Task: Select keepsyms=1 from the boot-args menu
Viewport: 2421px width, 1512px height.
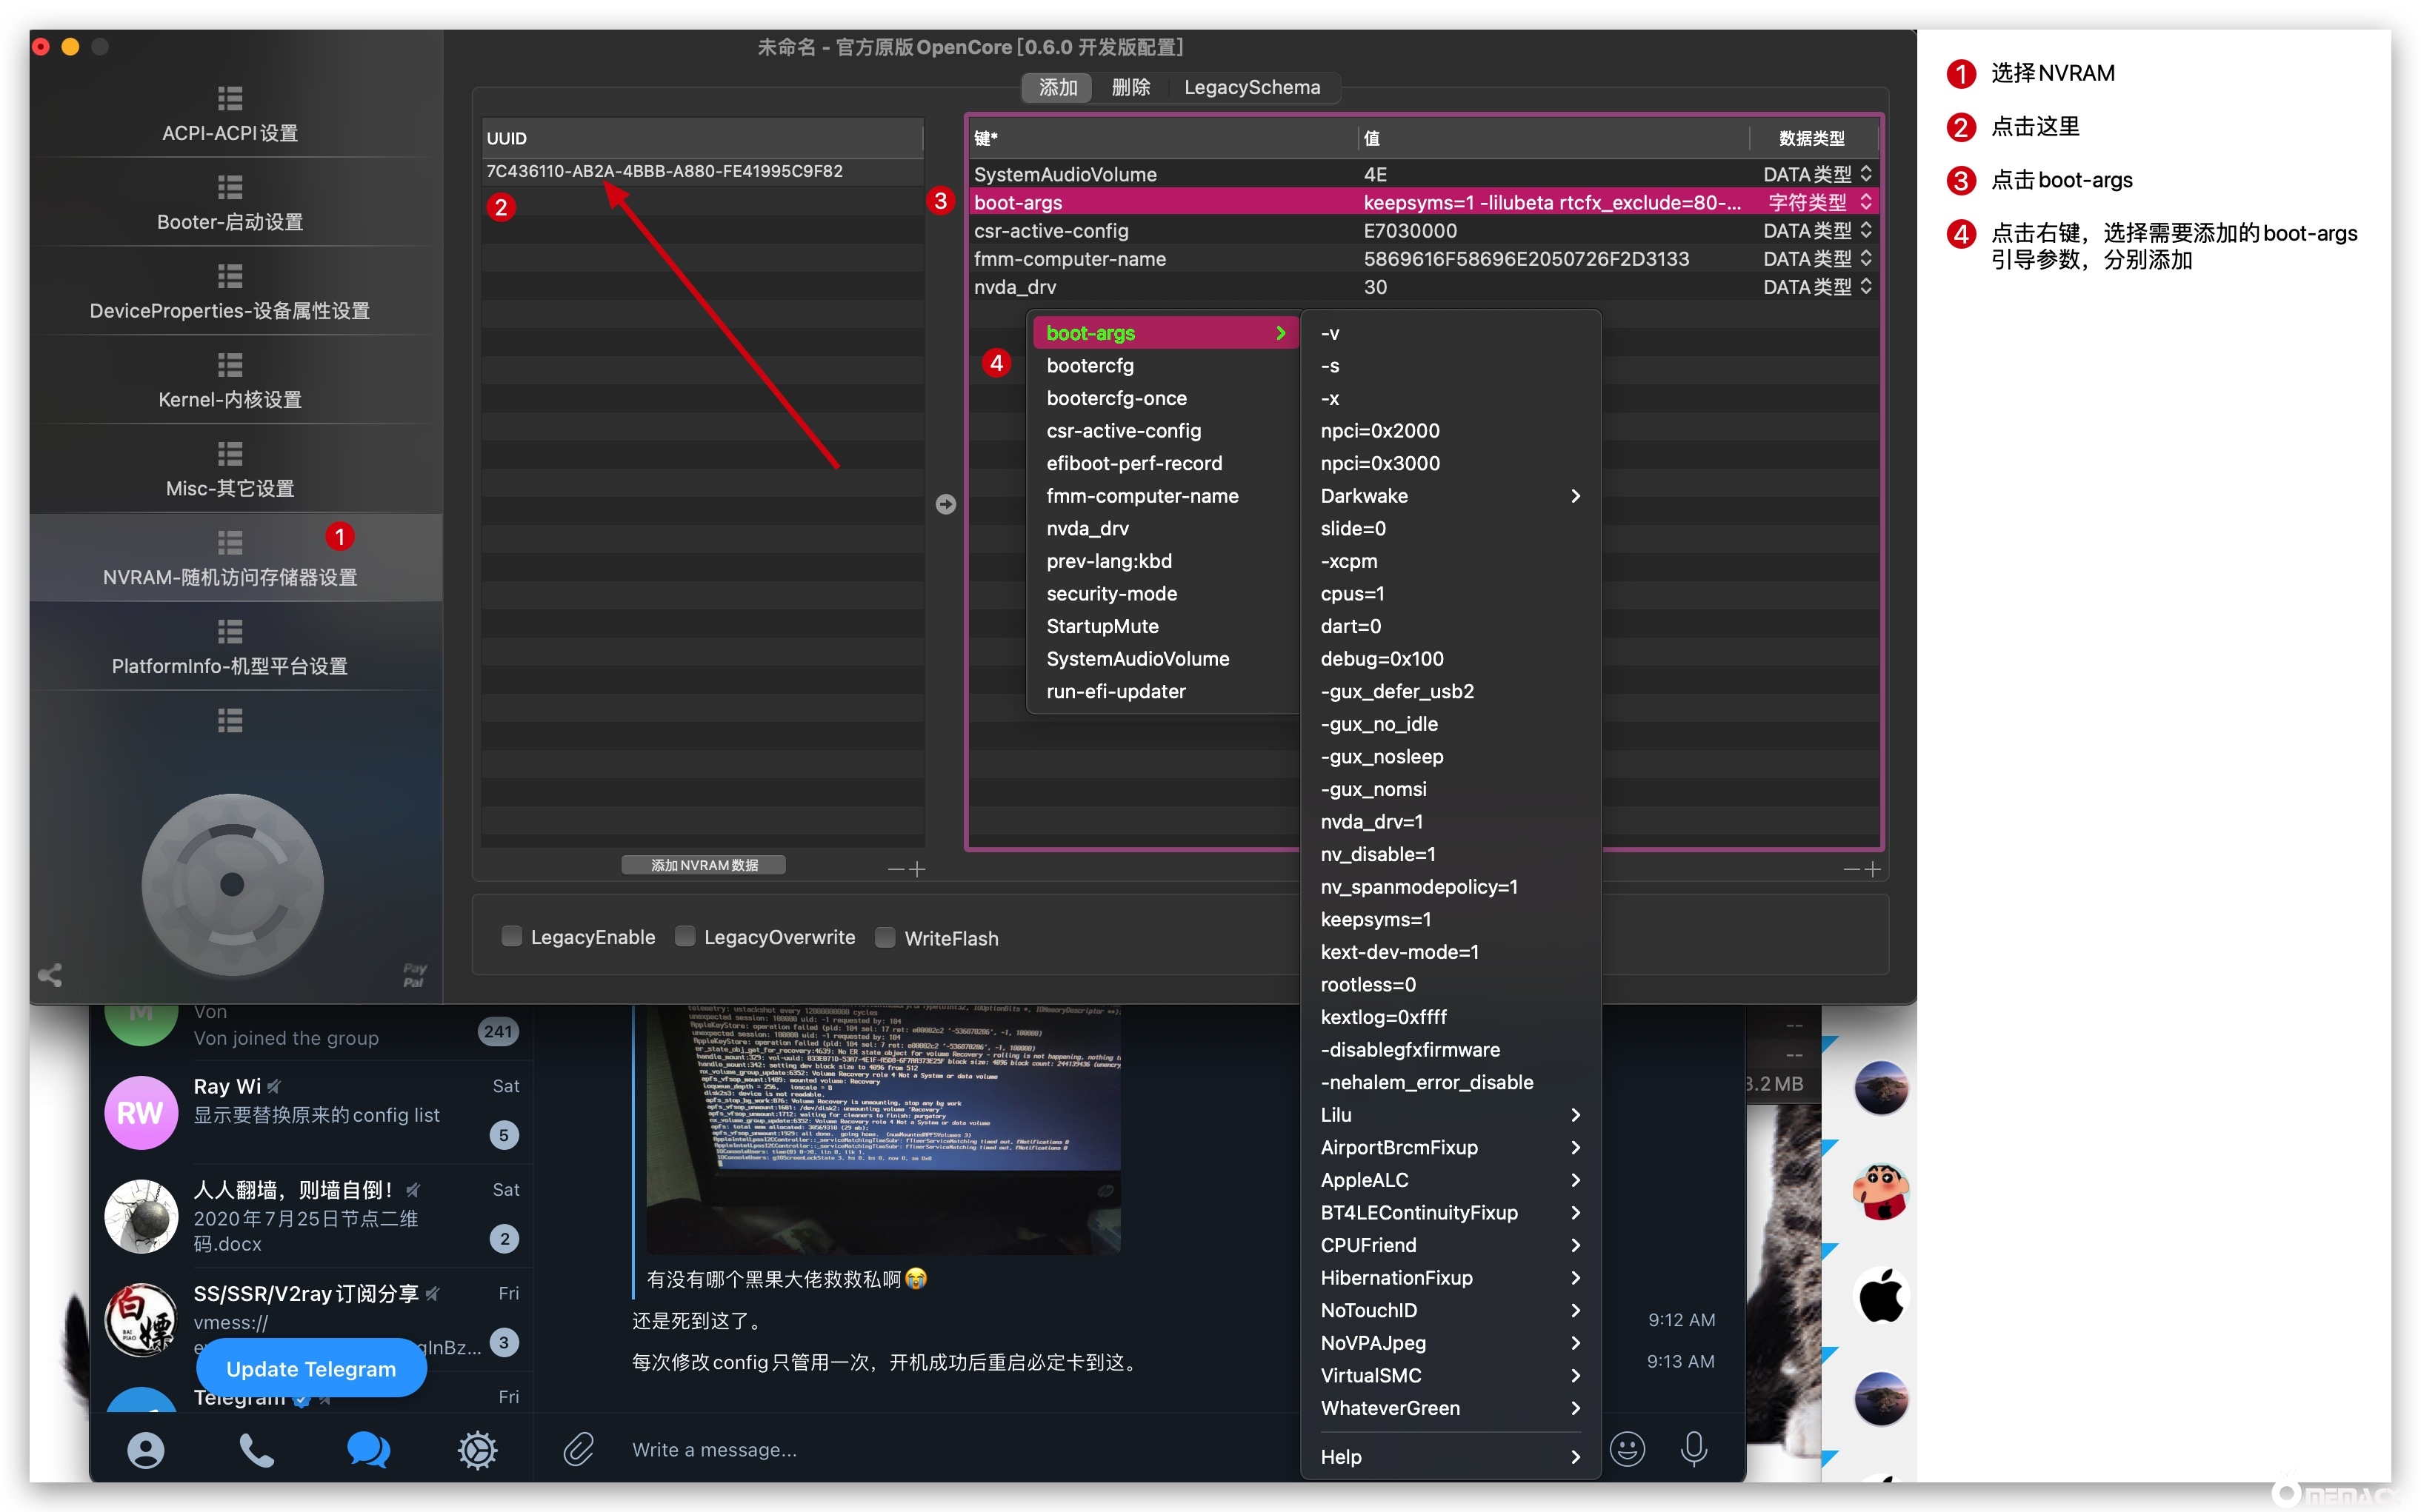Action: tap(1376, 919)
